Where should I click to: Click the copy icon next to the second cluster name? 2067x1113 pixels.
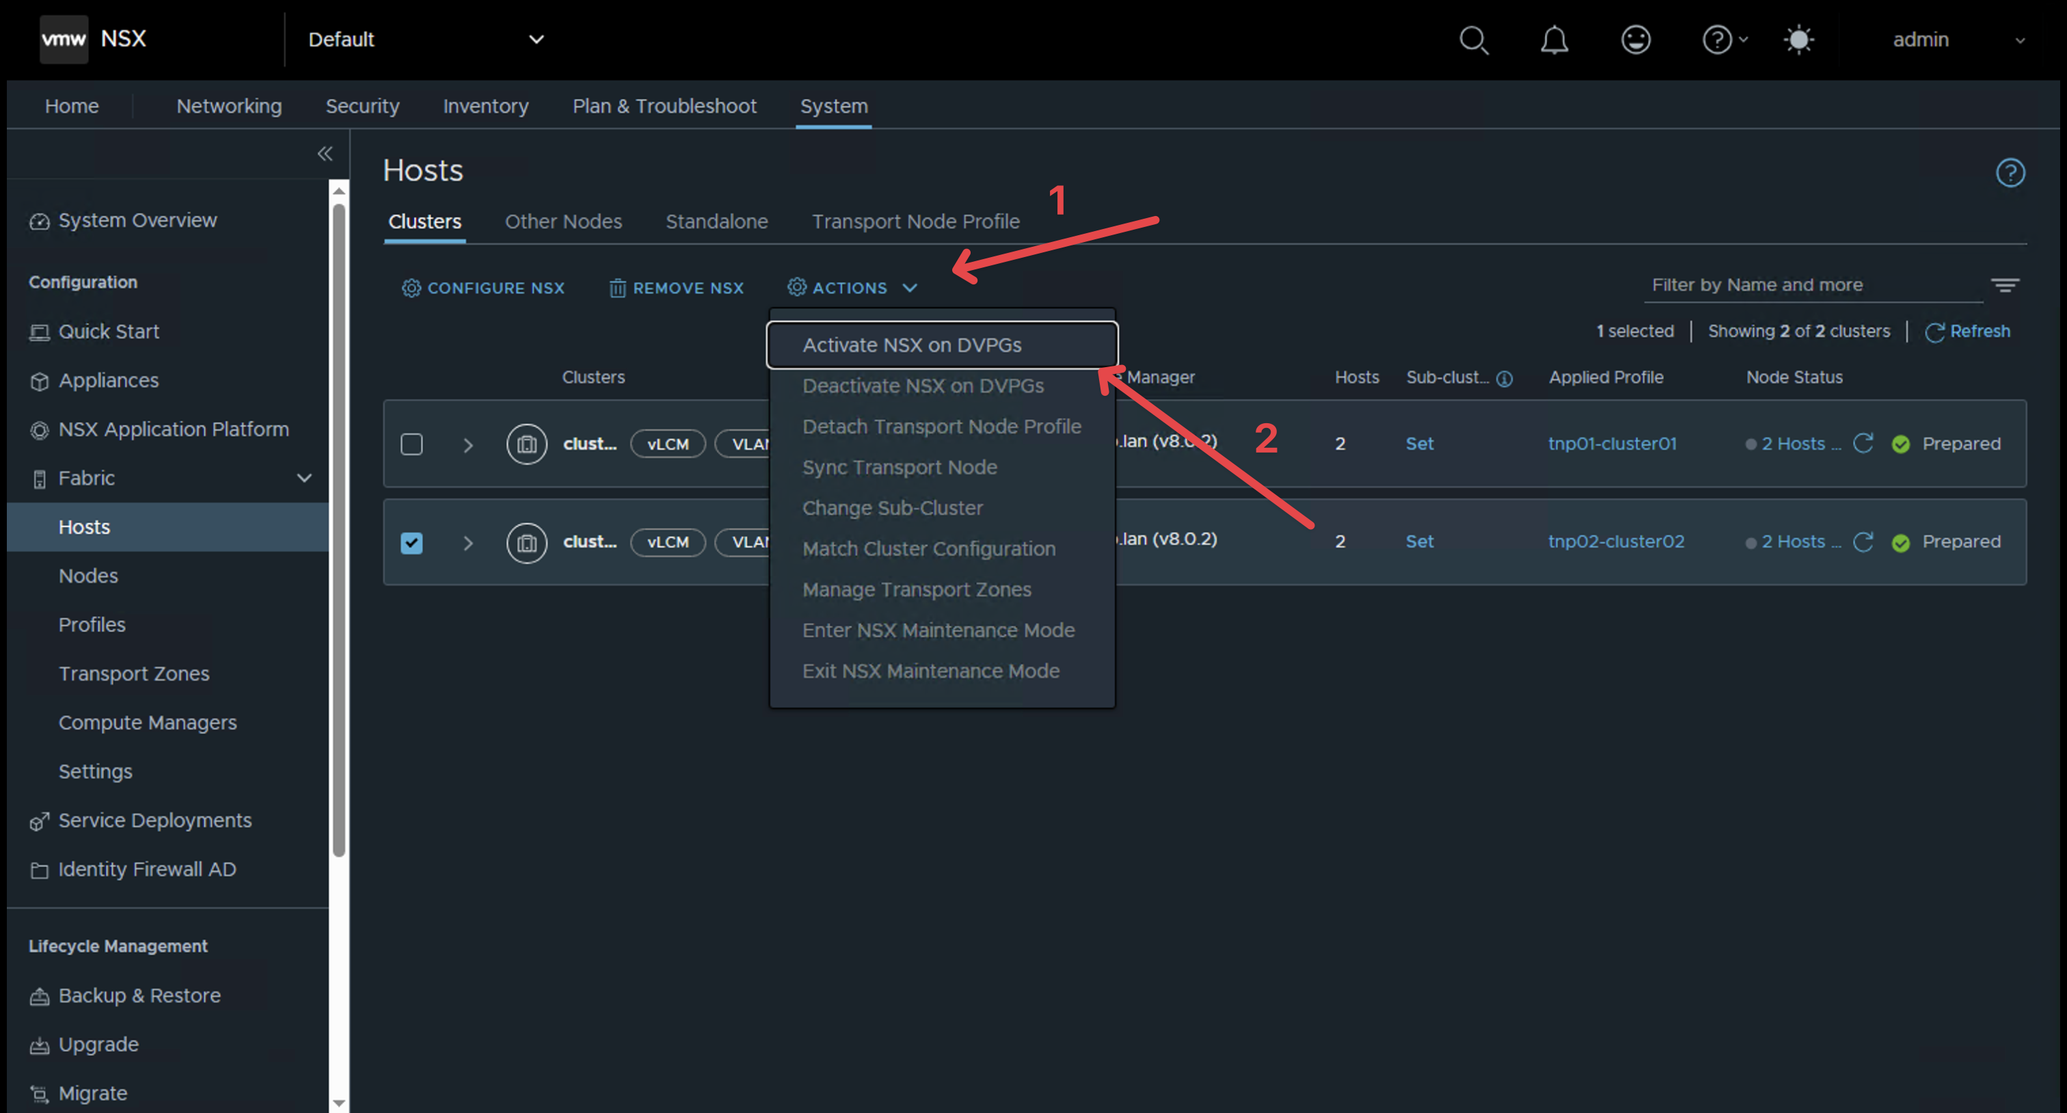pos(526,542)
